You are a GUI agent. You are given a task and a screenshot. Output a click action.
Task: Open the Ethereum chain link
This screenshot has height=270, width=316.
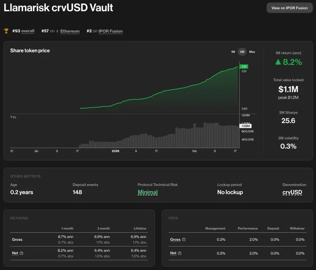(70, 31)
